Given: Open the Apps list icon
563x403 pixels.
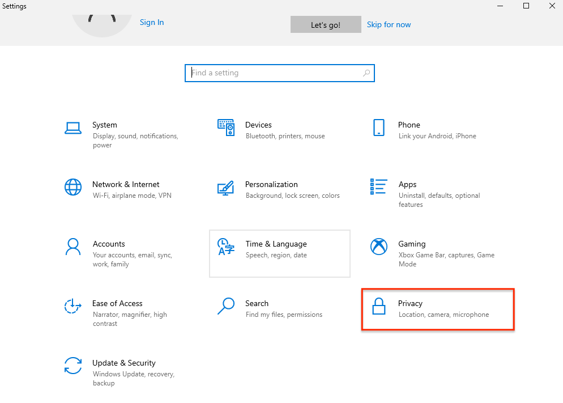Looking at the screenshot, I should [378, 187].
